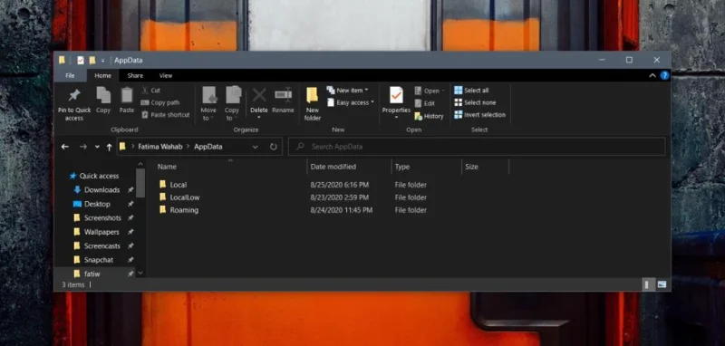Sort by the Size column header
The height and width of the screenshot is (346, 725).
coord(471,167)
